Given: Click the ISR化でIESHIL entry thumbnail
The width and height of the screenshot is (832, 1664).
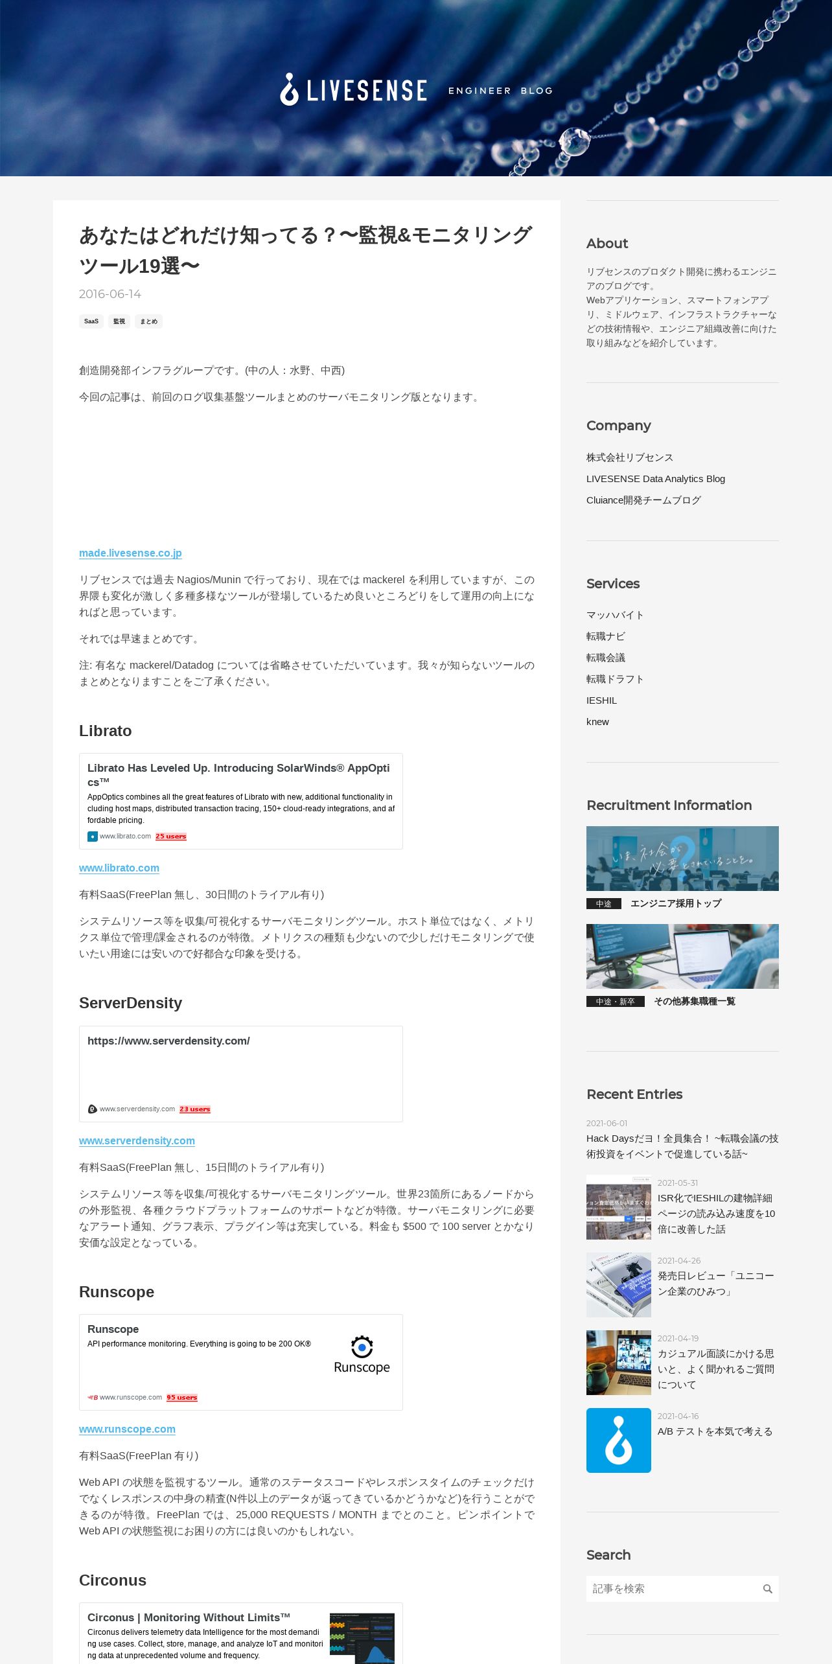Looking at the screenshot, I should click(618, 1207).
